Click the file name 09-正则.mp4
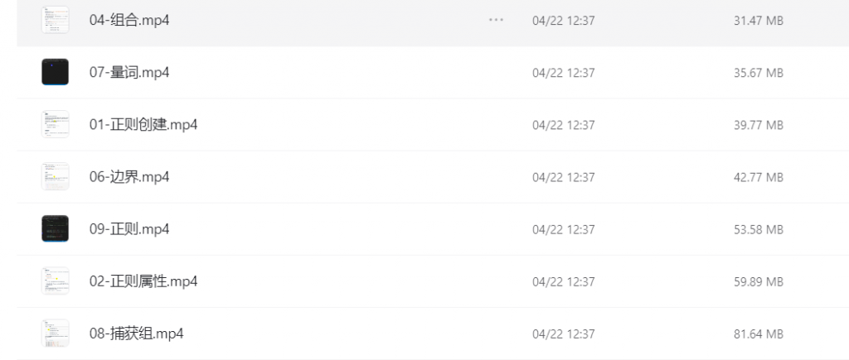The height and width of the screenshot is (360, 849). [129, 229]
